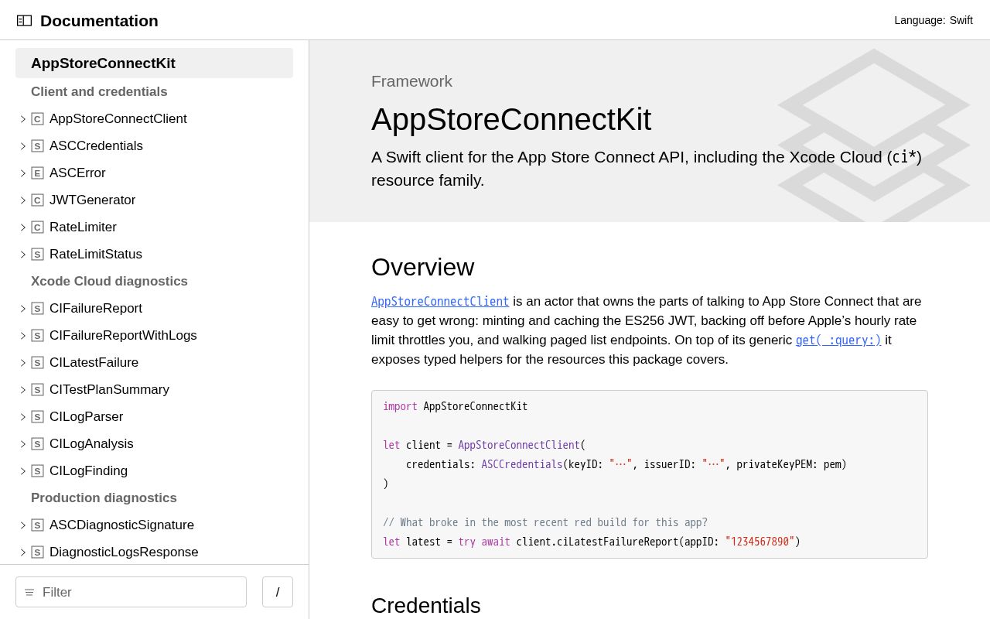Click the Production diagnostics group heading
990x619 pixels.
(x=104, y=498)
